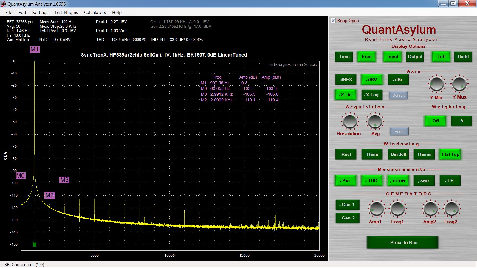Viewport: 477px width, 268px height.
Task: Click the graph title SyncTronX text
Action: click(164, 55)
